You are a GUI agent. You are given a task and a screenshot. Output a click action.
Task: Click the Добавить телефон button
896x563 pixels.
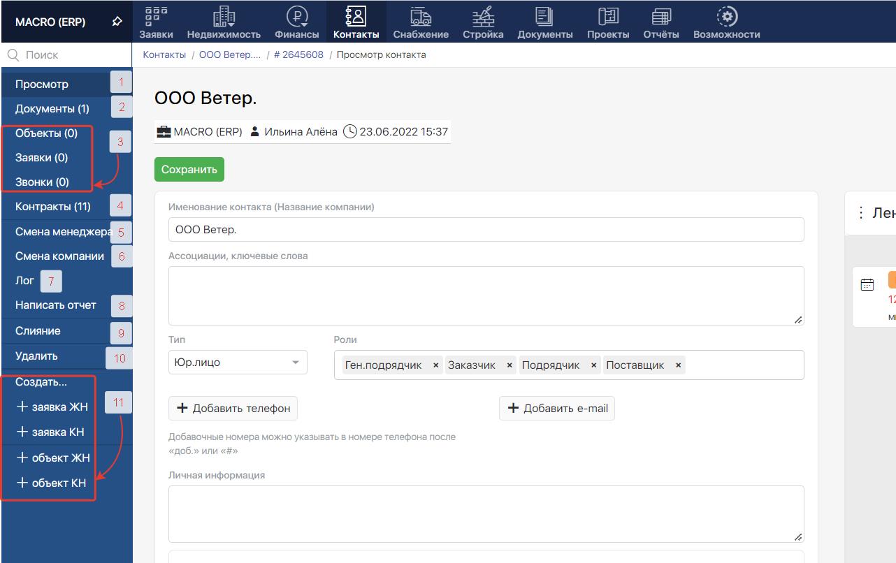click(x=233, y=409)
